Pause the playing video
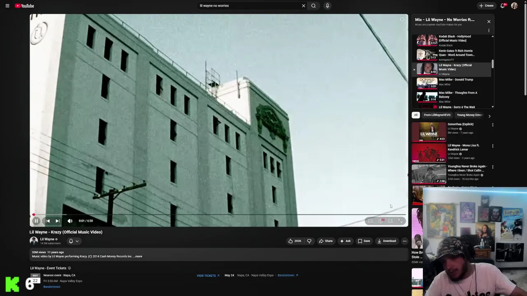The width and height of the screenshot is (527, 296). coord(36,221)
